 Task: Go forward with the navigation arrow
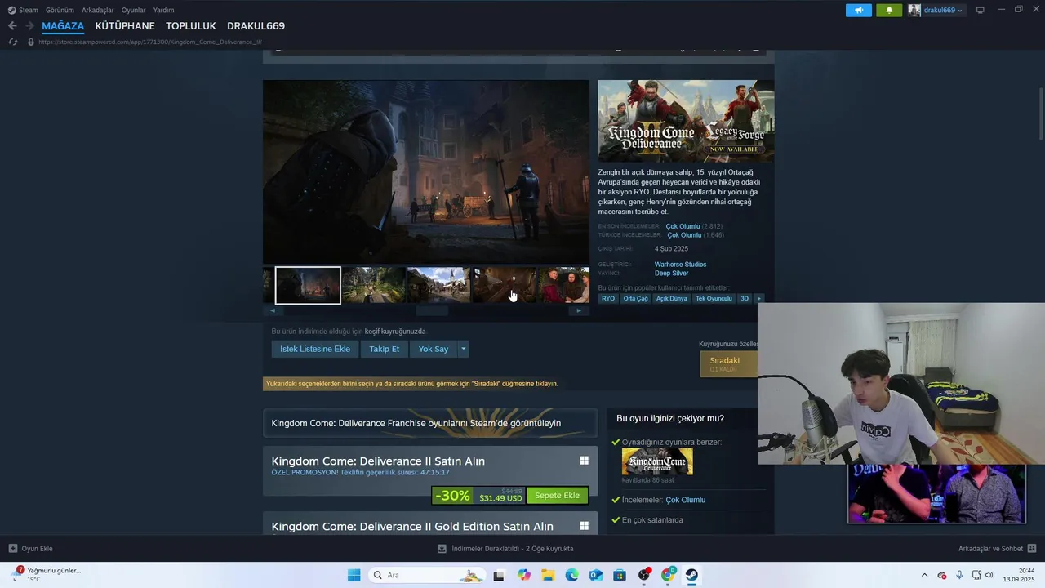[x=29, y=26]
